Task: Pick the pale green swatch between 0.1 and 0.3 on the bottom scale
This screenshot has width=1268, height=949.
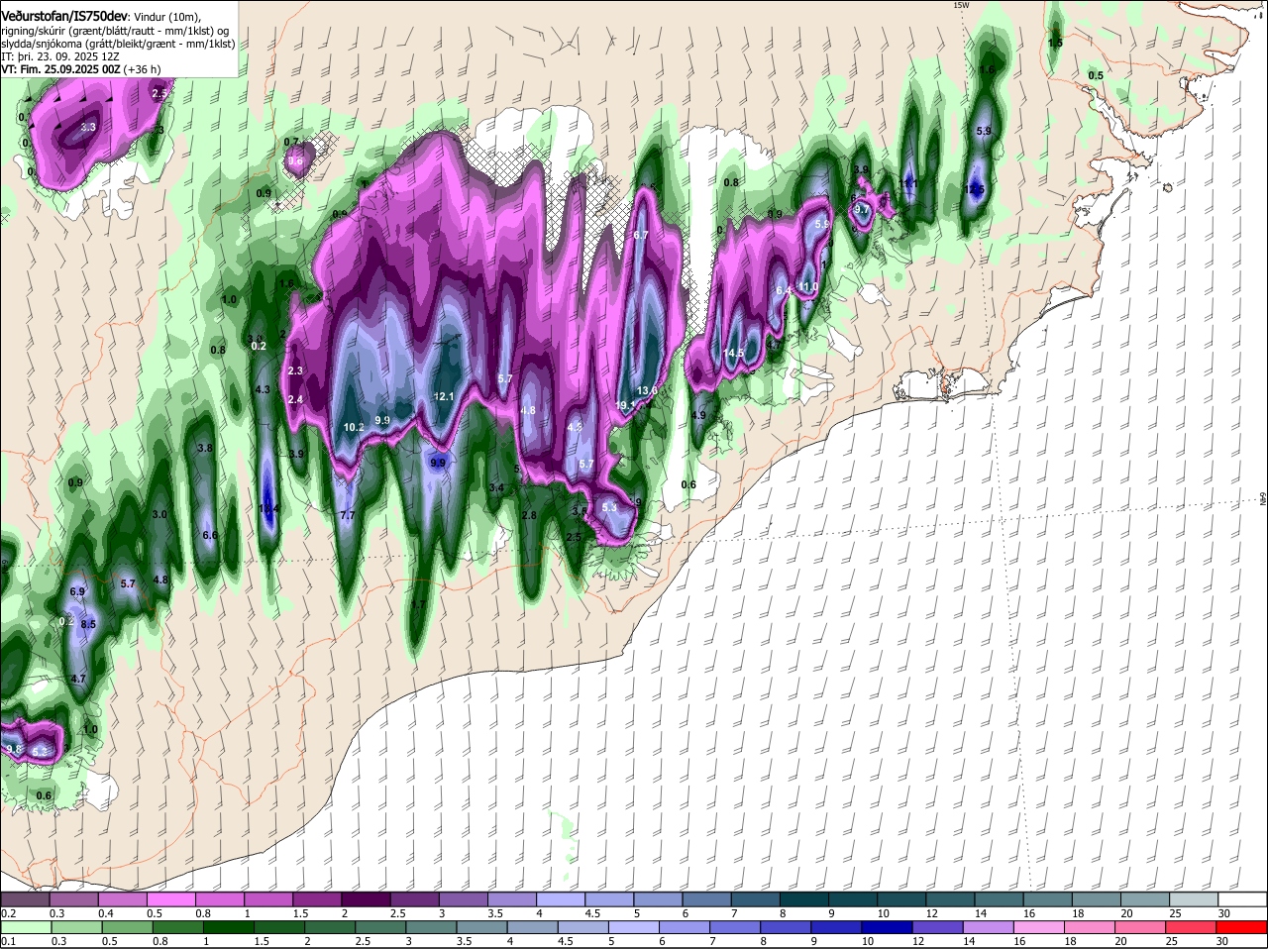Action: pyautogui.click(x=26, y=927)
